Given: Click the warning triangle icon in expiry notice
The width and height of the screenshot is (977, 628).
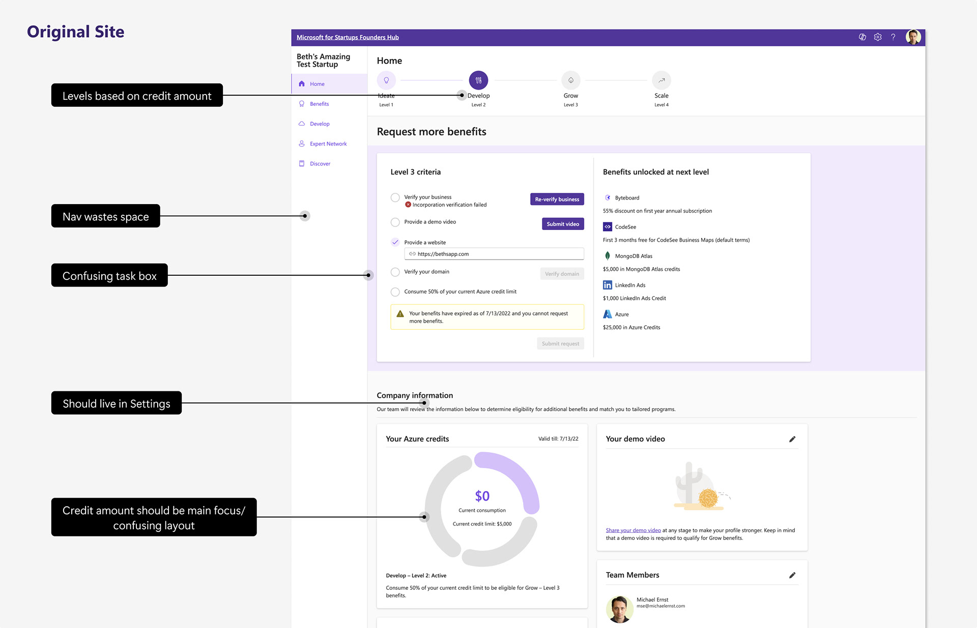Looking at the screenshot, I should point(400,313).
